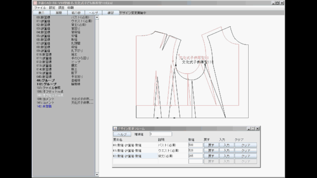Select the 40:グループ list row
This screenshot has height=178, width=317.
pos(64,80)
